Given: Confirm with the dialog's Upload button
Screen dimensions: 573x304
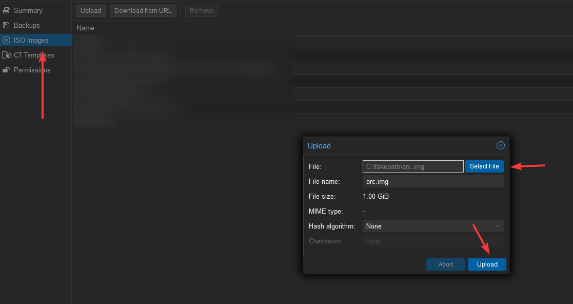Looking at the screenshot, I should [x=487, y=264].
